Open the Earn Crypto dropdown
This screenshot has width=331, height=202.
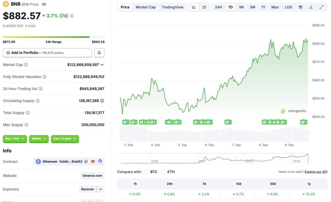coord(65,139)
